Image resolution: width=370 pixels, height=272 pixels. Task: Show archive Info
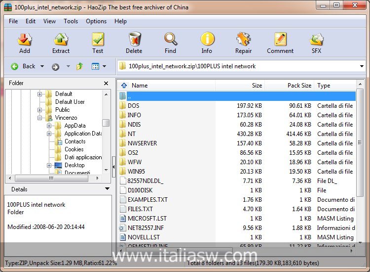[207, 43]
